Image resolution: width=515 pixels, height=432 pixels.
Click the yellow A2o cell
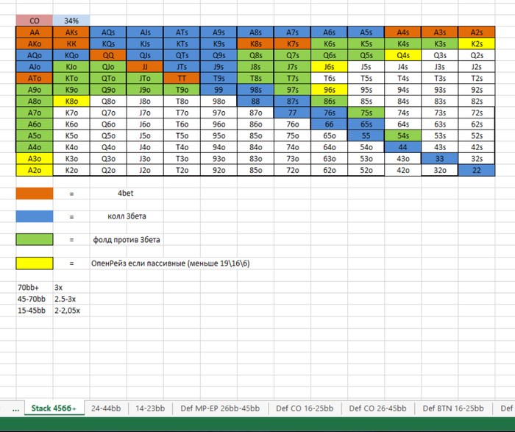point(35,170)
